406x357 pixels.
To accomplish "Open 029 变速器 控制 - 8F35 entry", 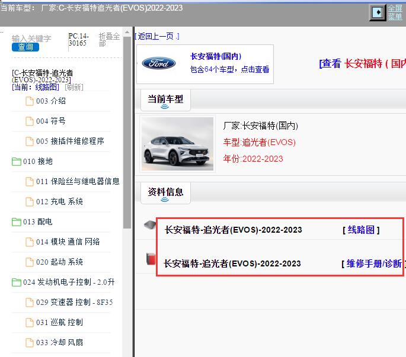I will [75, 302].
